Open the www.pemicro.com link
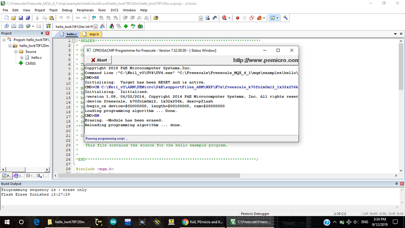The image size is (405, 228). [266, 60]
